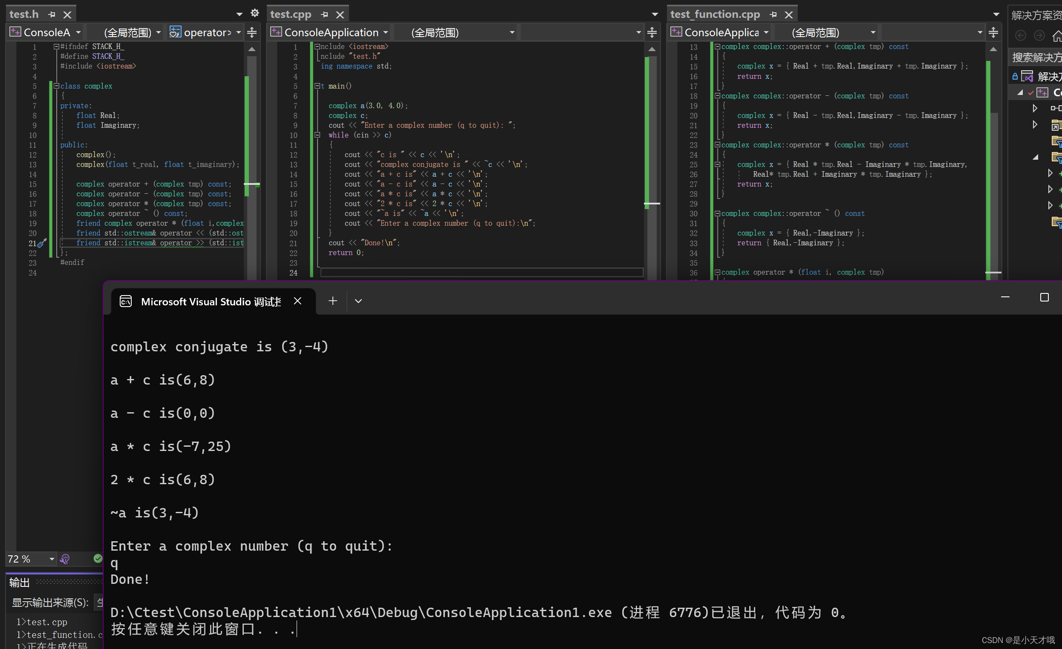
Task: Click the settings gear above the test.h editor
Action: (255, 13)
